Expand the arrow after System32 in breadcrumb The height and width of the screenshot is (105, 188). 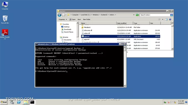pyautogui.click(x=109, y=15)
